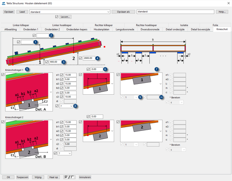232x181 pixels.
Task: Toggle the checkbox next to Lassen button
Action: pyautogui.click(x=57, y=17)
